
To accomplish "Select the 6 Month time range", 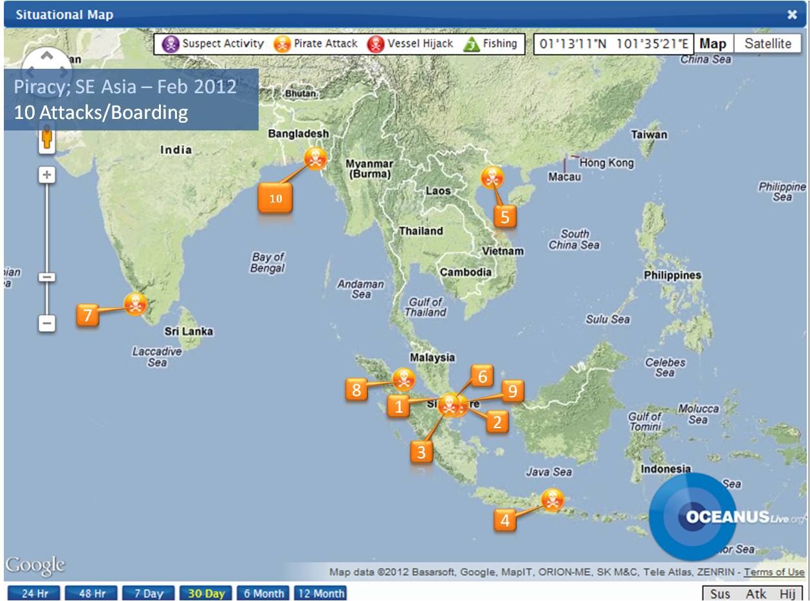I will pos(263,593).
